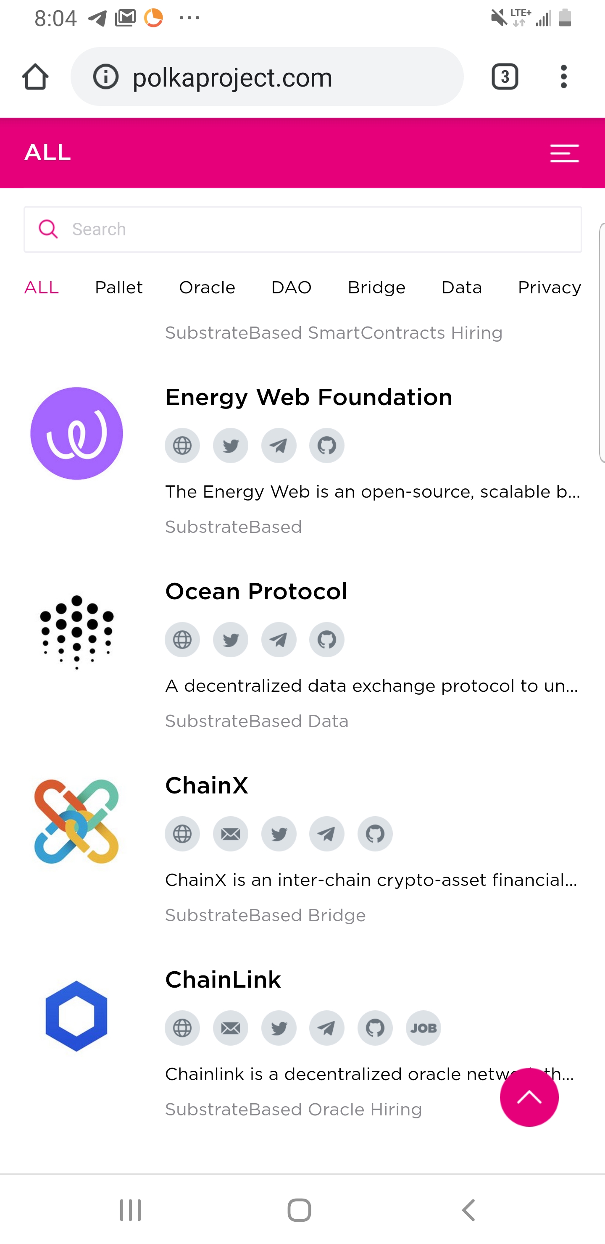Focus the Search input field
Image resolution: width=605 pixels, height=1244 pixels.
pyautogui.click(x=303, y=229)
